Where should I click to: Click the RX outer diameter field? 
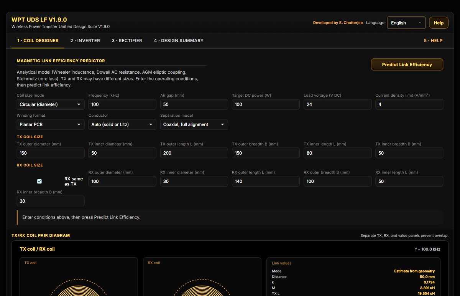(x=122, y=181)
